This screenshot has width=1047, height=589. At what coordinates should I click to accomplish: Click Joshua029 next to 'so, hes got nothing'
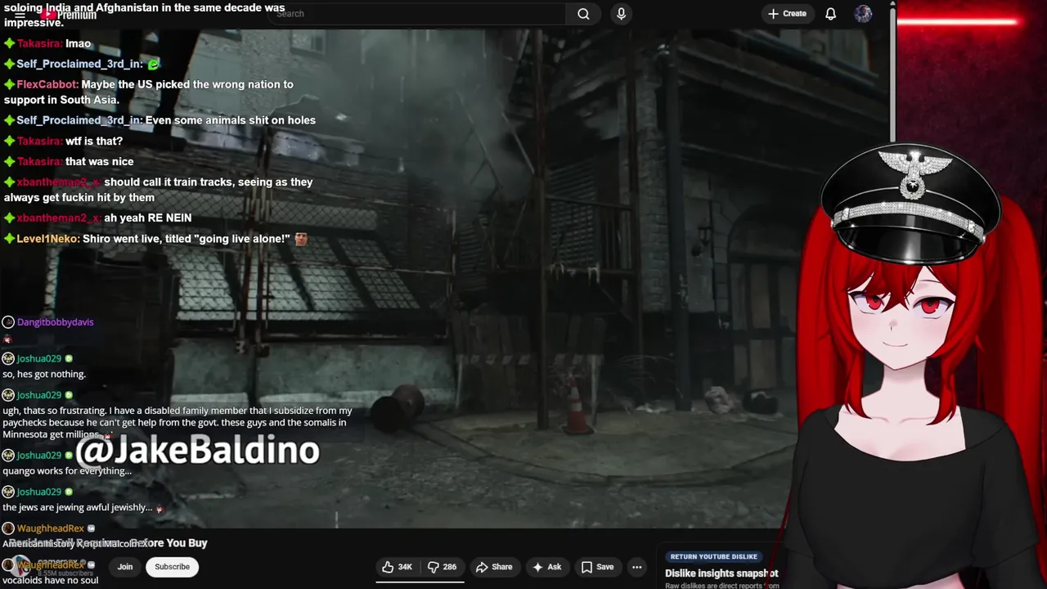coord(39,359)
